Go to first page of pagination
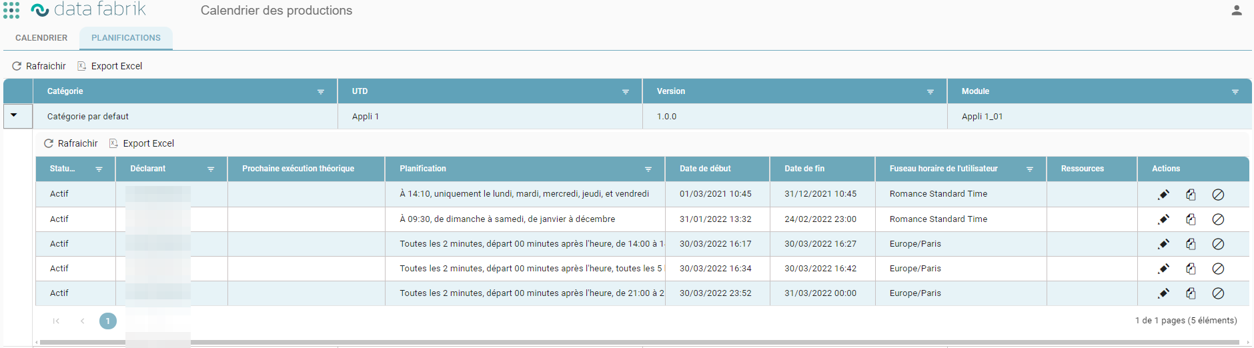The image size is (1254, 348). (56, 321)
